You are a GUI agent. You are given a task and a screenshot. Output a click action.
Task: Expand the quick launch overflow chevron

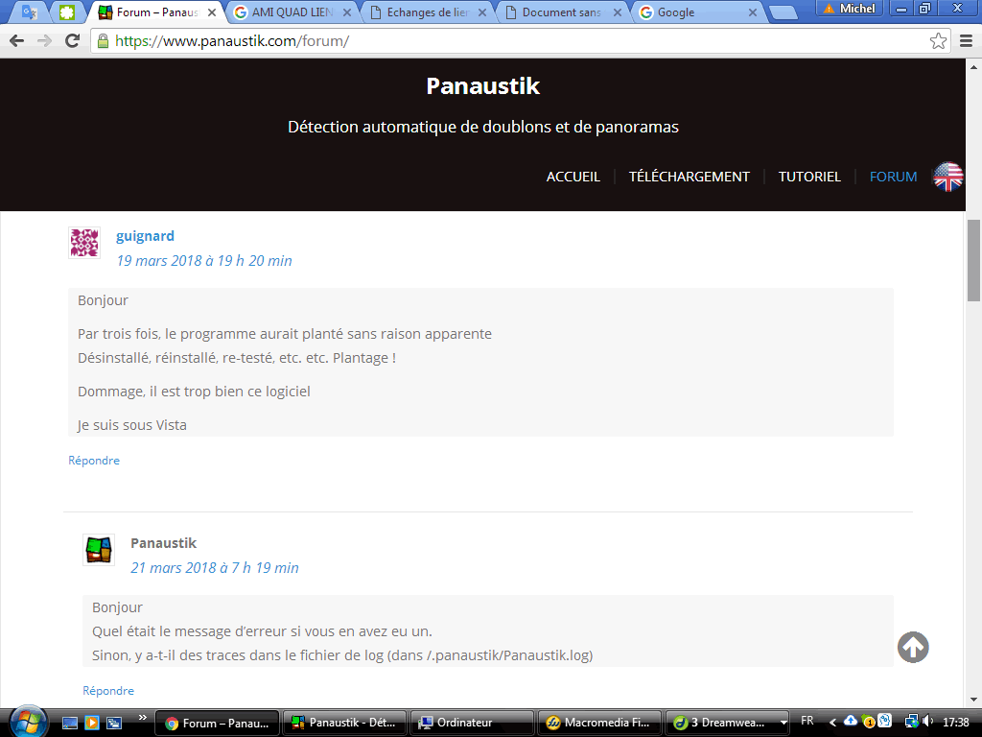[x=143, y=717]
